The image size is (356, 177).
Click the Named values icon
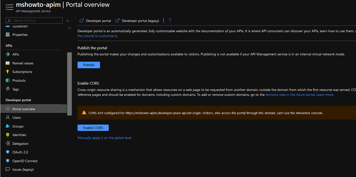[x=8, y=63]
